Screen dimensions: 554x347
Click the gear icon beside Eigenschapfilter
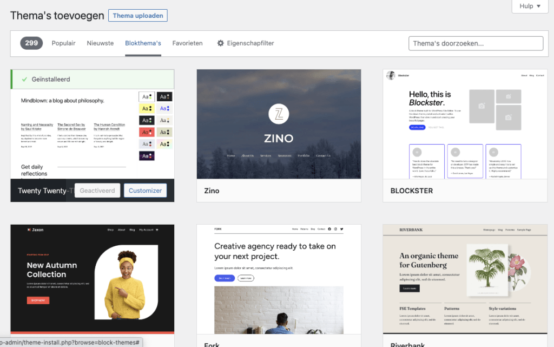[x=220, y=43]
